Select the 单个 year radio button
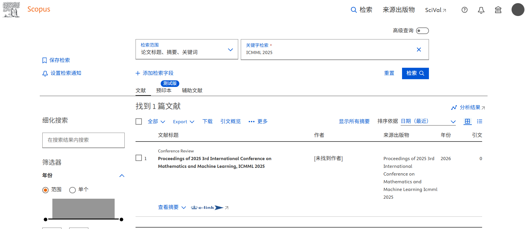This screenshot has height=229, width=525. point(73,190)
